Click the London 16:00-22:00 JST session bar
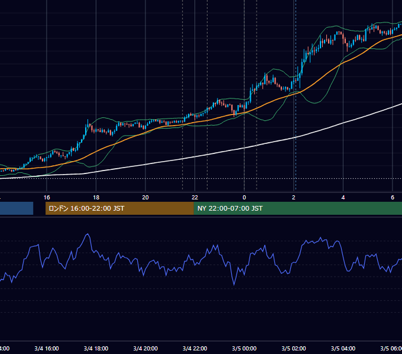This screenshot has height=354, width=402. coord(119,208)
